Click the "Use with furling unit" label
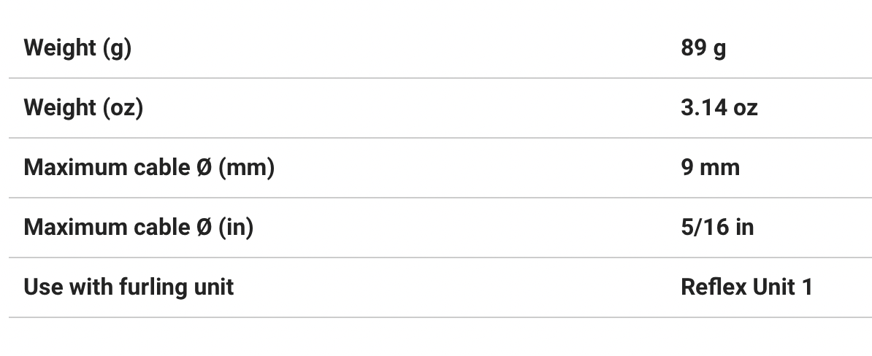The image size is (872, 356). click(x=129, y=287)
